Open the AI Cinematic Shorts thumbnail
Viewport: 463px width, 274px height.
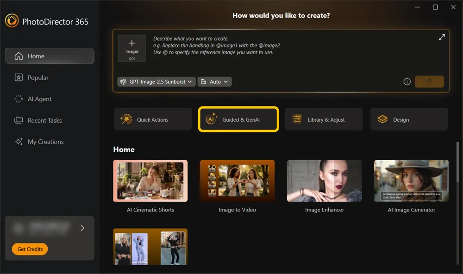pos(150,181)
